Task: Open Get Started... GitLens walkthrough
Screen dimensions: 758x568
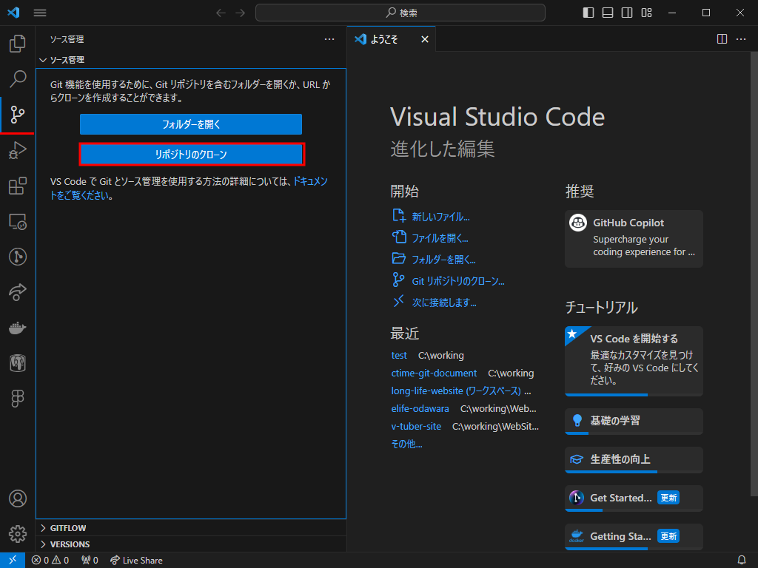Action: (634, 498)
